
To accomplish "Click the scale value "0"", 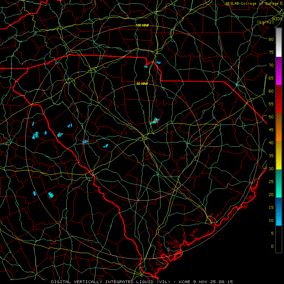I will pos(272,246).
